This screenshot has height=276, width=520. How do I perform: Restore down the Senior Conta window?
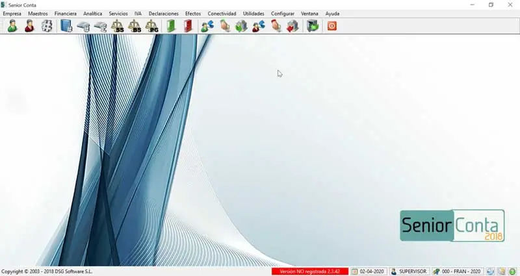[x=491, y=5]
